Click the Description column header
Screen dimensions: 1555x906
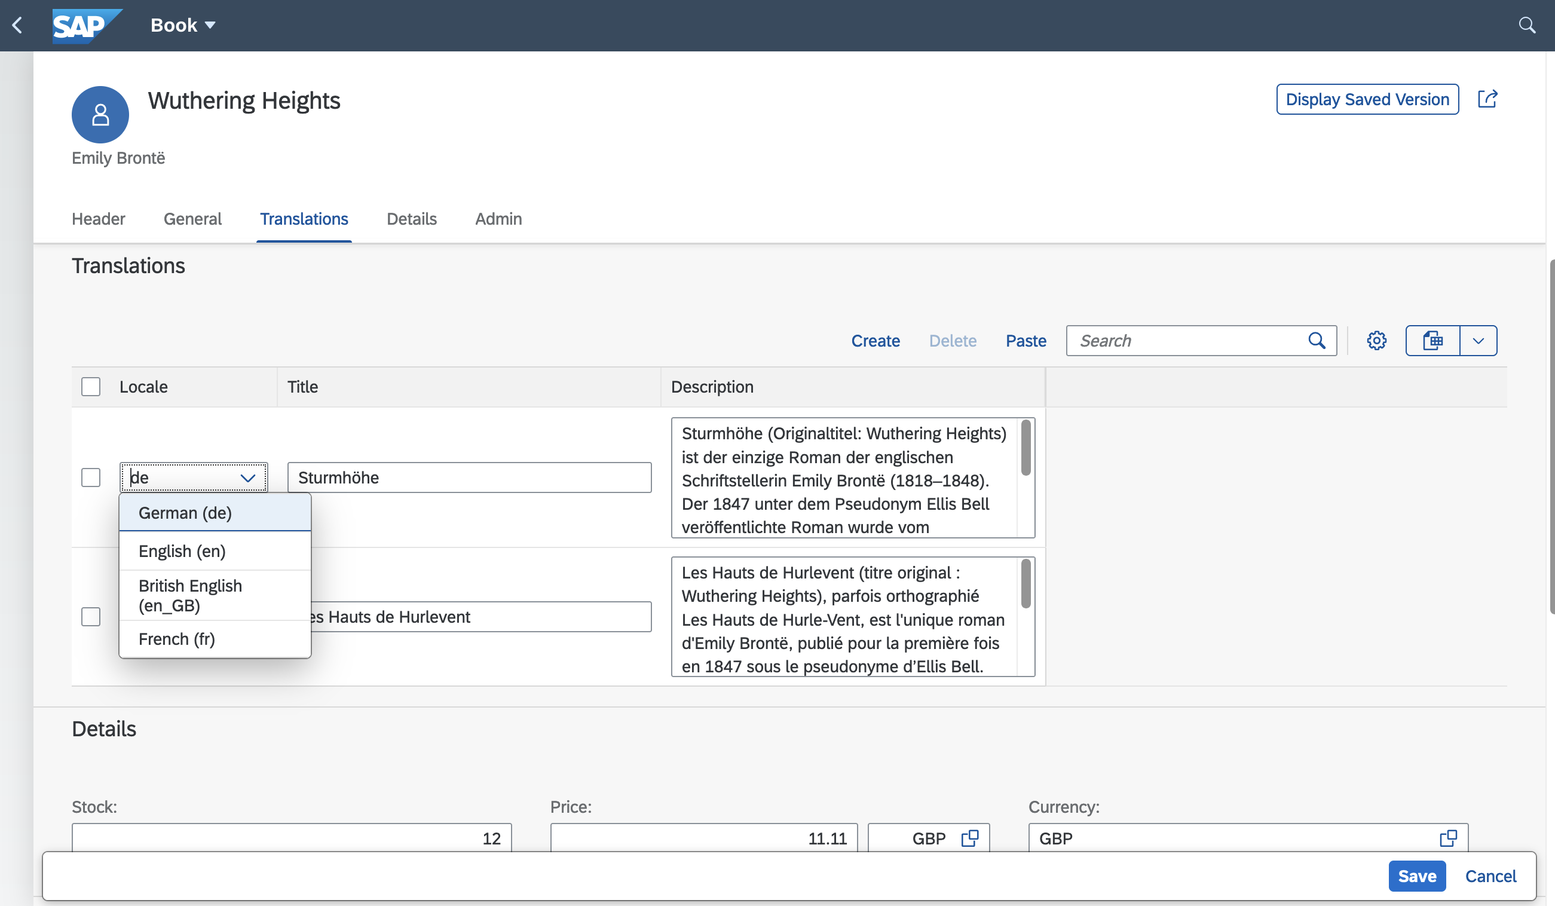coord(712,387)
